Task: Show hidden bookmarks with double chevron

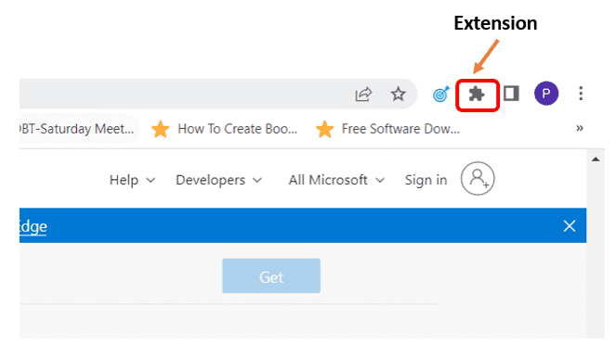Action: pos(580,128)
